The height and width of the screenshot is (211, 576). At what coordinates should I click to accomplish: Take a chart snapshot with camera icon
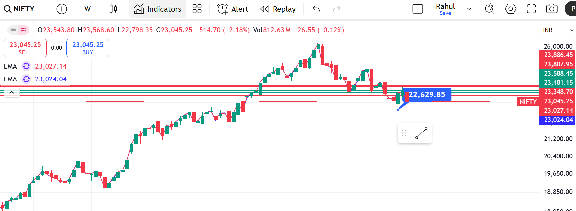click(x=552, y=9)
